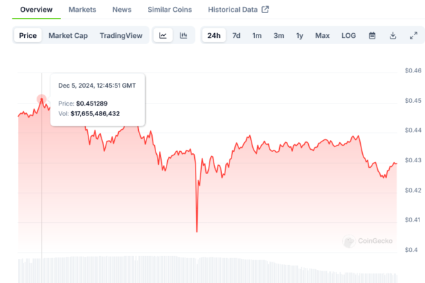The image size is (425, 283).
Task: Go to the News tab
Action: (122, 10)
